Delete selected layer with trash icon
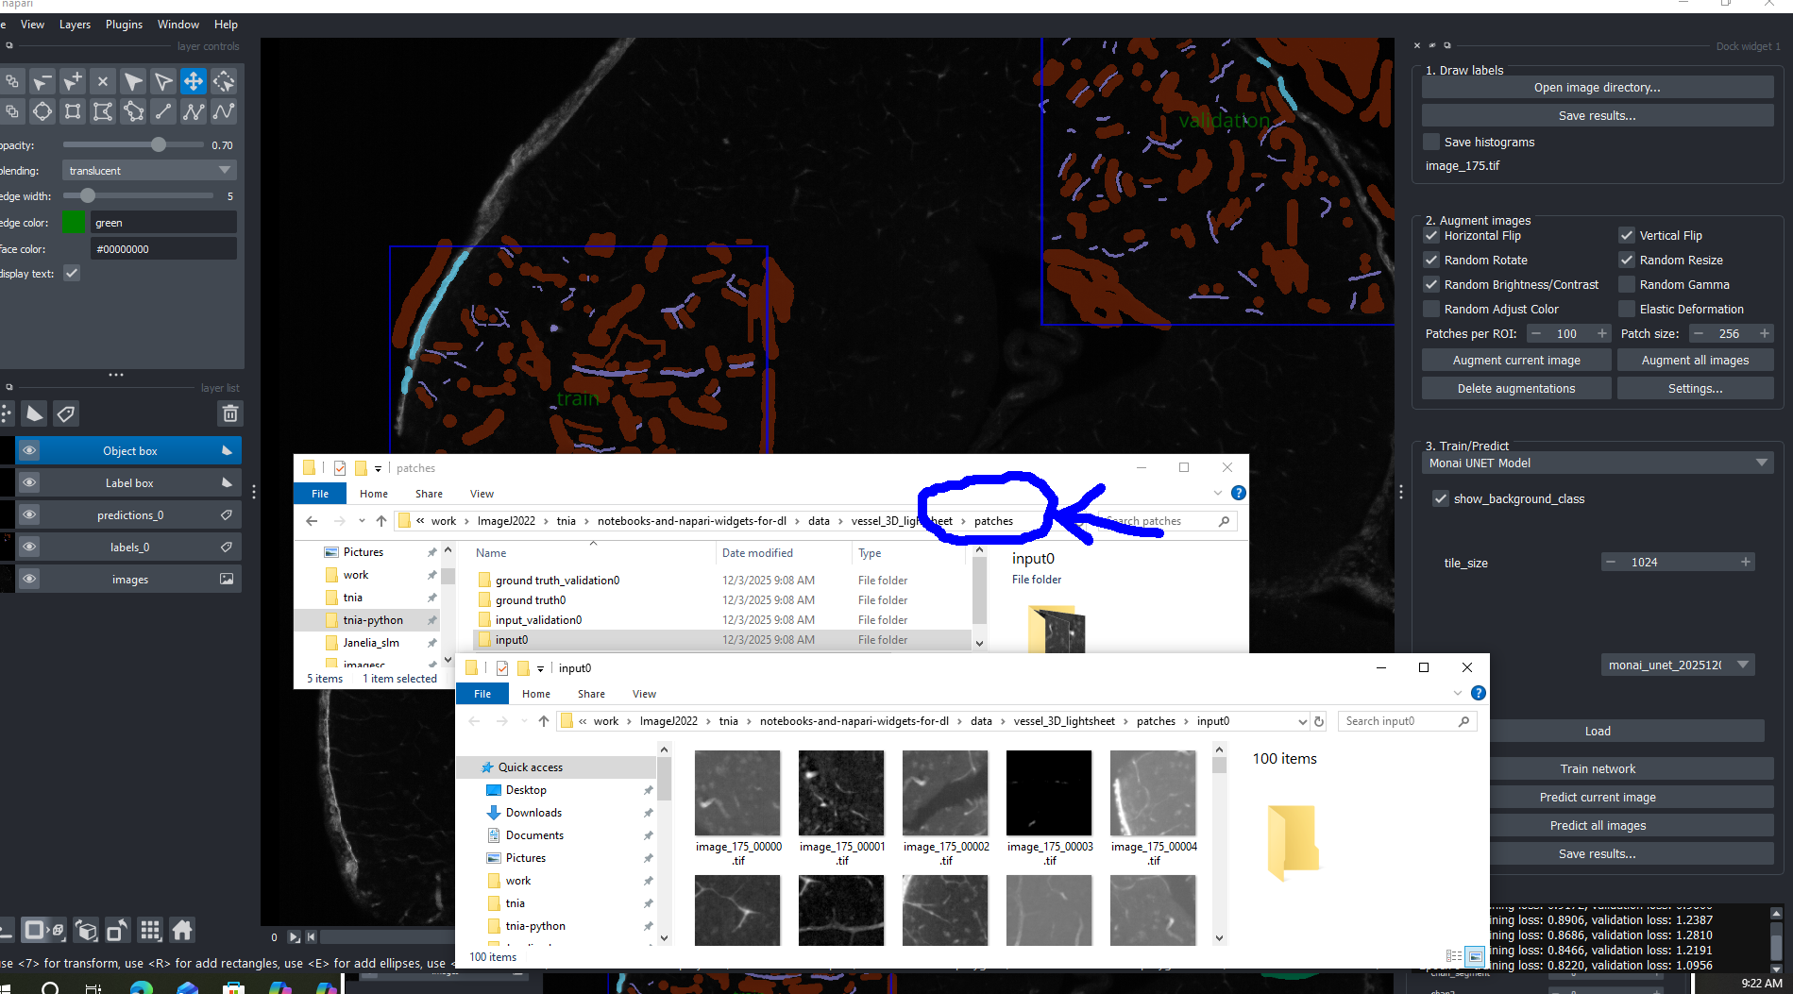This screenshot has height=994, width=1793. tap(229, 413)
